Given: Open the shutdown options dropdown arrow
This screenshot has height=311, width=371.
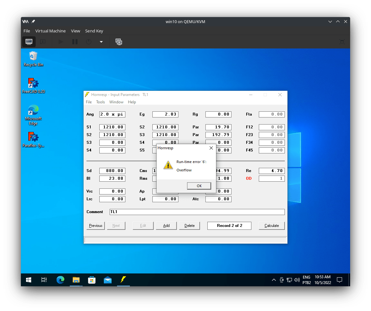Looking at the screenshot, I should pos(101,42).
